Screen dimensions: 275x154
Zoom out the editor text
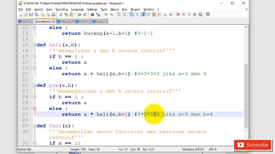[x=111, y=15]
